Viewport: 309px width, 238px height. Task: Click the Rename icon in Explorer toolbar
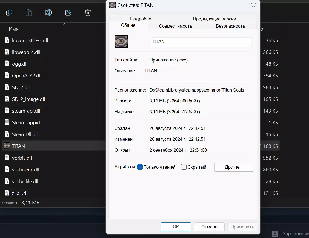(48, 13)
